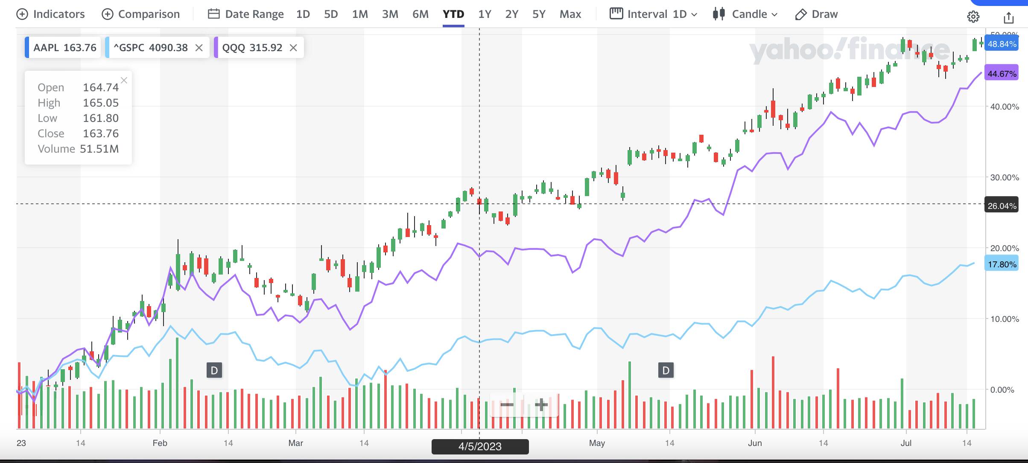Select the 1M range tab
Viewport: 1028px width, 463px height.
[x=360, y=14]
